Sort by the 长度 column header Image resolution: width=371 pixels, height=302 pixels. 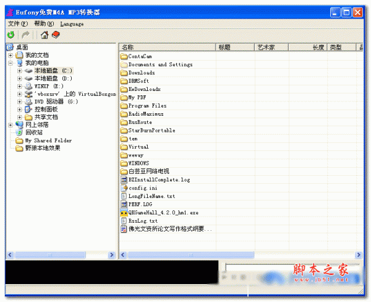308,48
